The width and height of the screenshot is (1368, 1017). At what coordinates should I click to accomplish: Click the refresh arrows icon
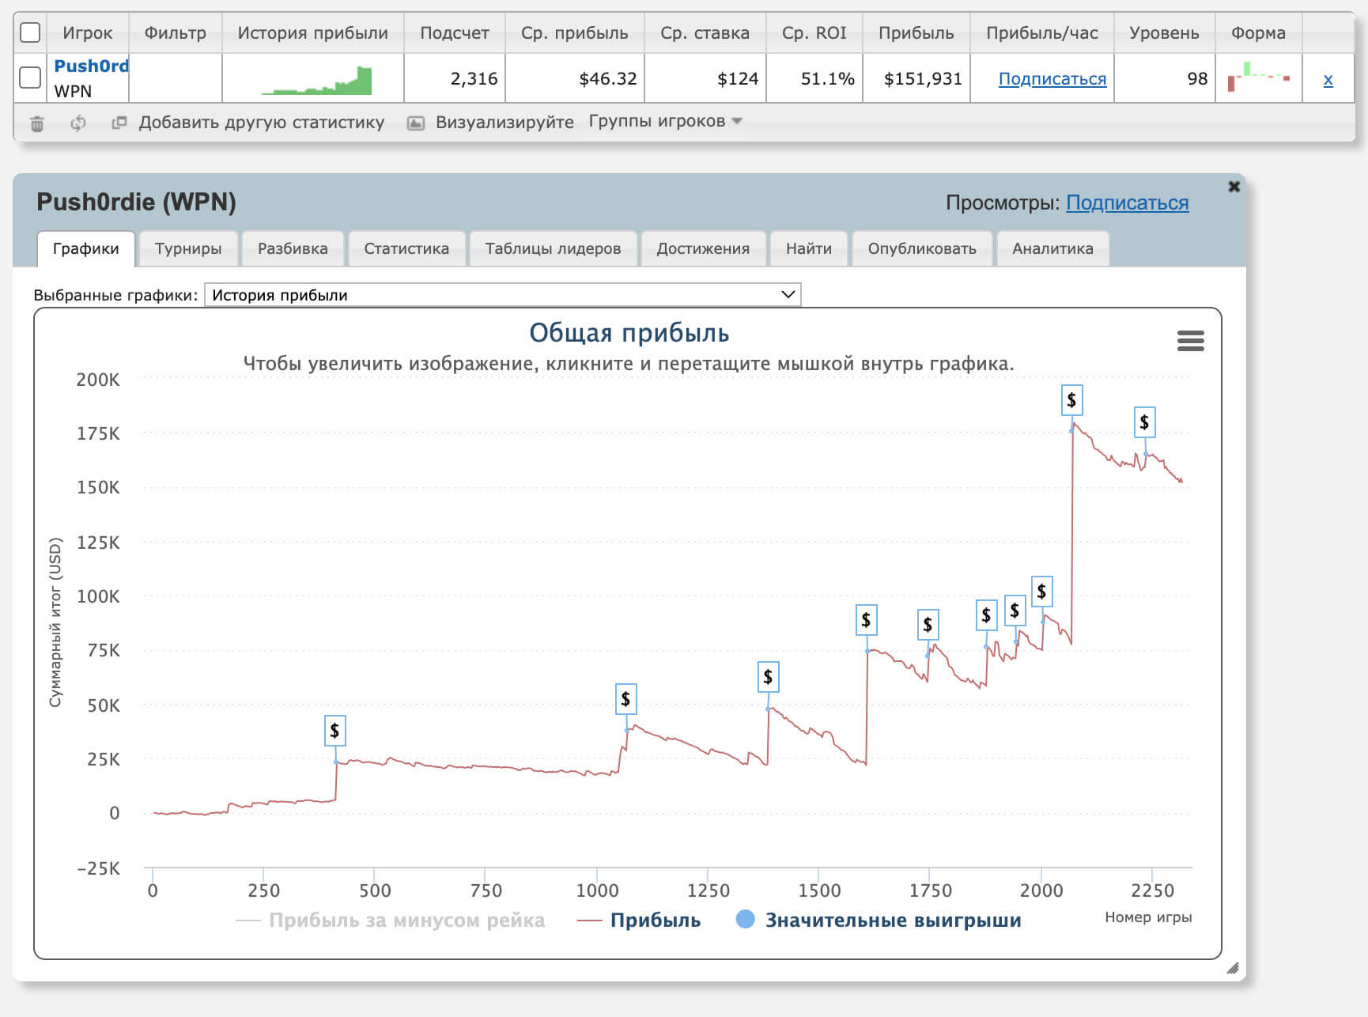[77, 123]
